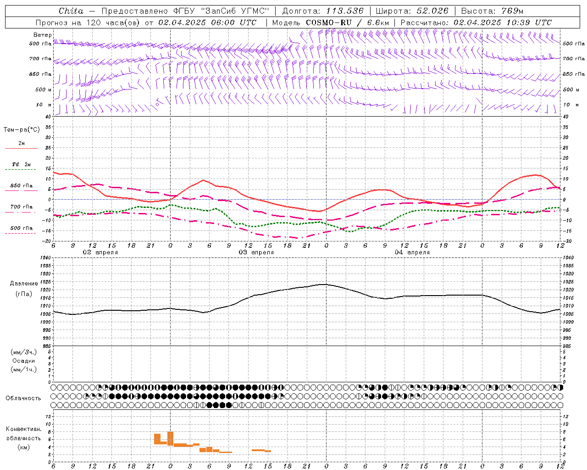Click the COSMO-RU model name in the header

[326, 22]
